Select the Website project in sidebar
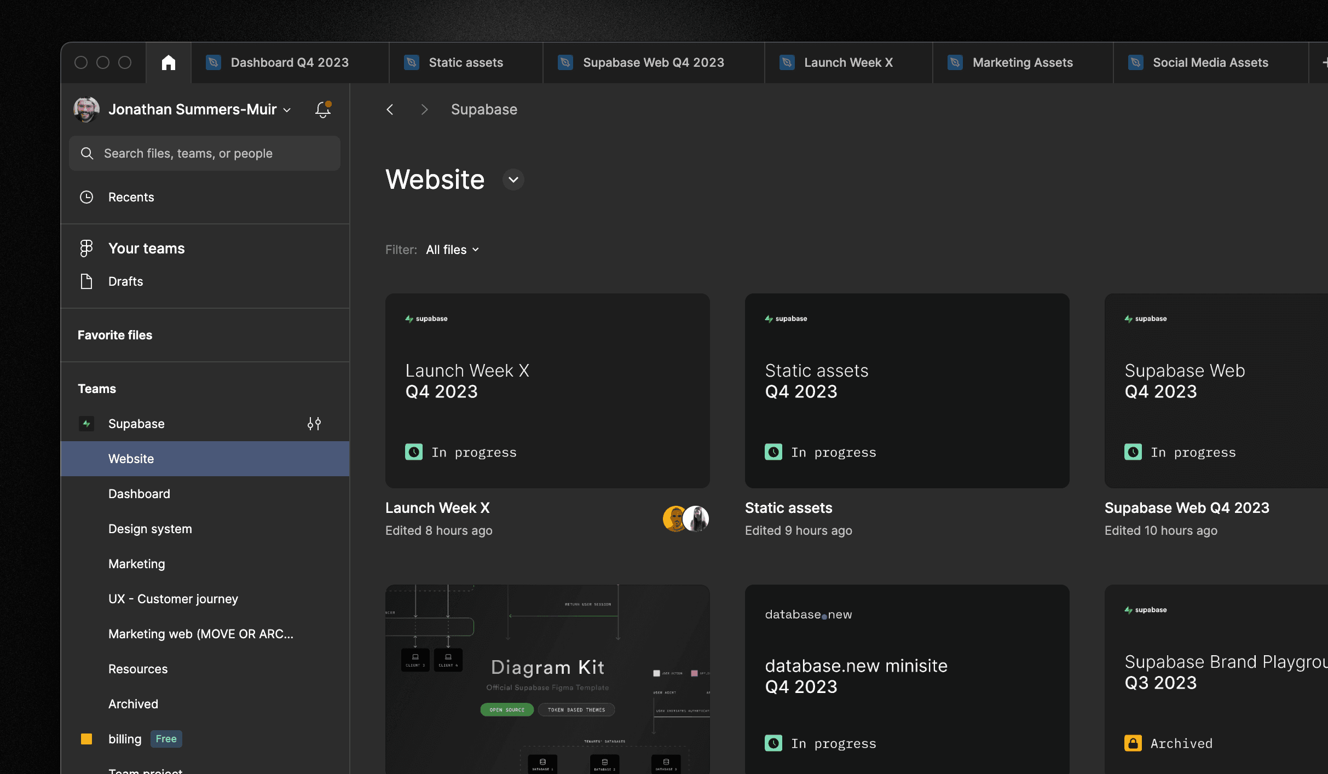Image resolution: width=1328 pixels, height=774 pixels. click(205, 459)
